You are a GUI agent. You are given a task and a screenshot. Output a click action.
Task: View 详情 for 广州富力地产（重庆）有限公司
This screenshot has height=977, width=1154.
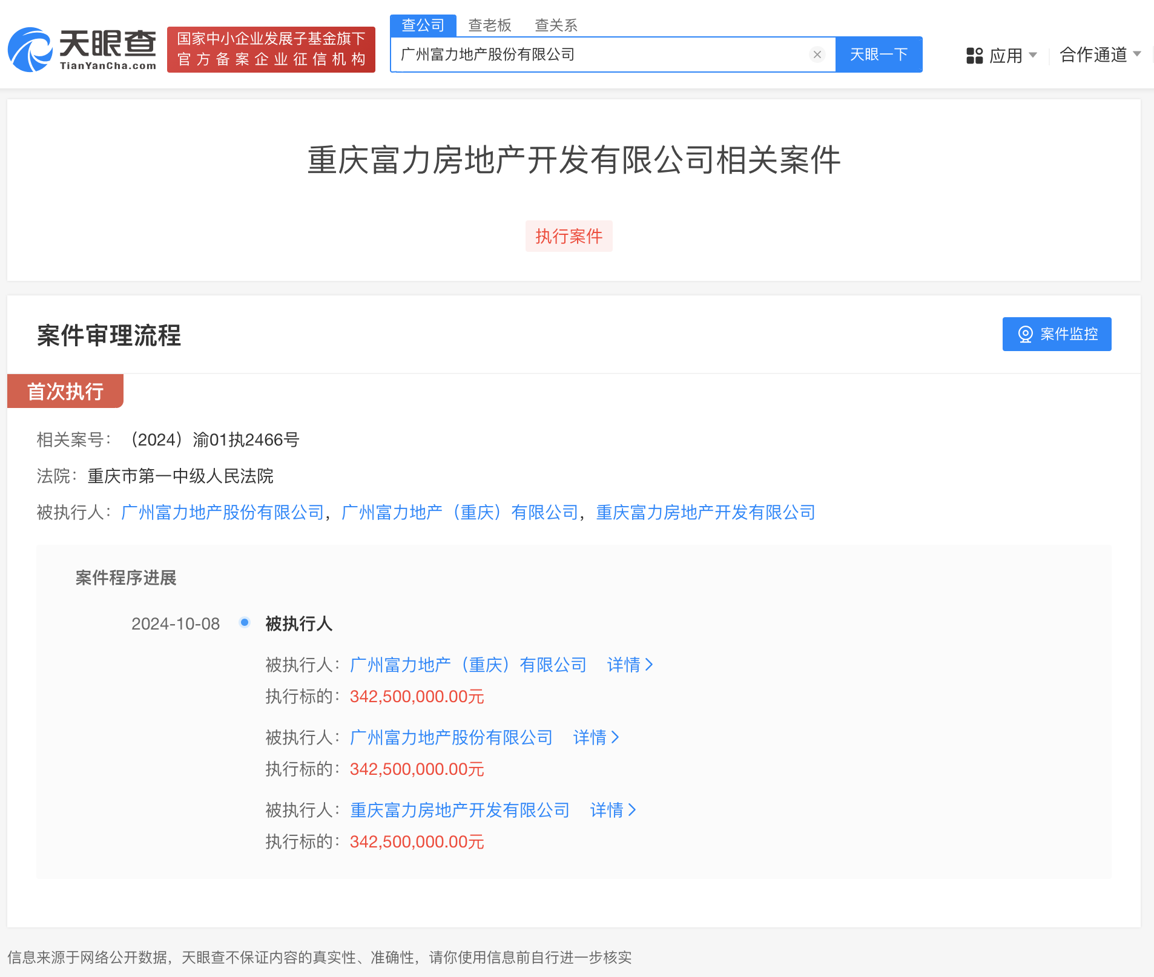(x=630, y=665)
